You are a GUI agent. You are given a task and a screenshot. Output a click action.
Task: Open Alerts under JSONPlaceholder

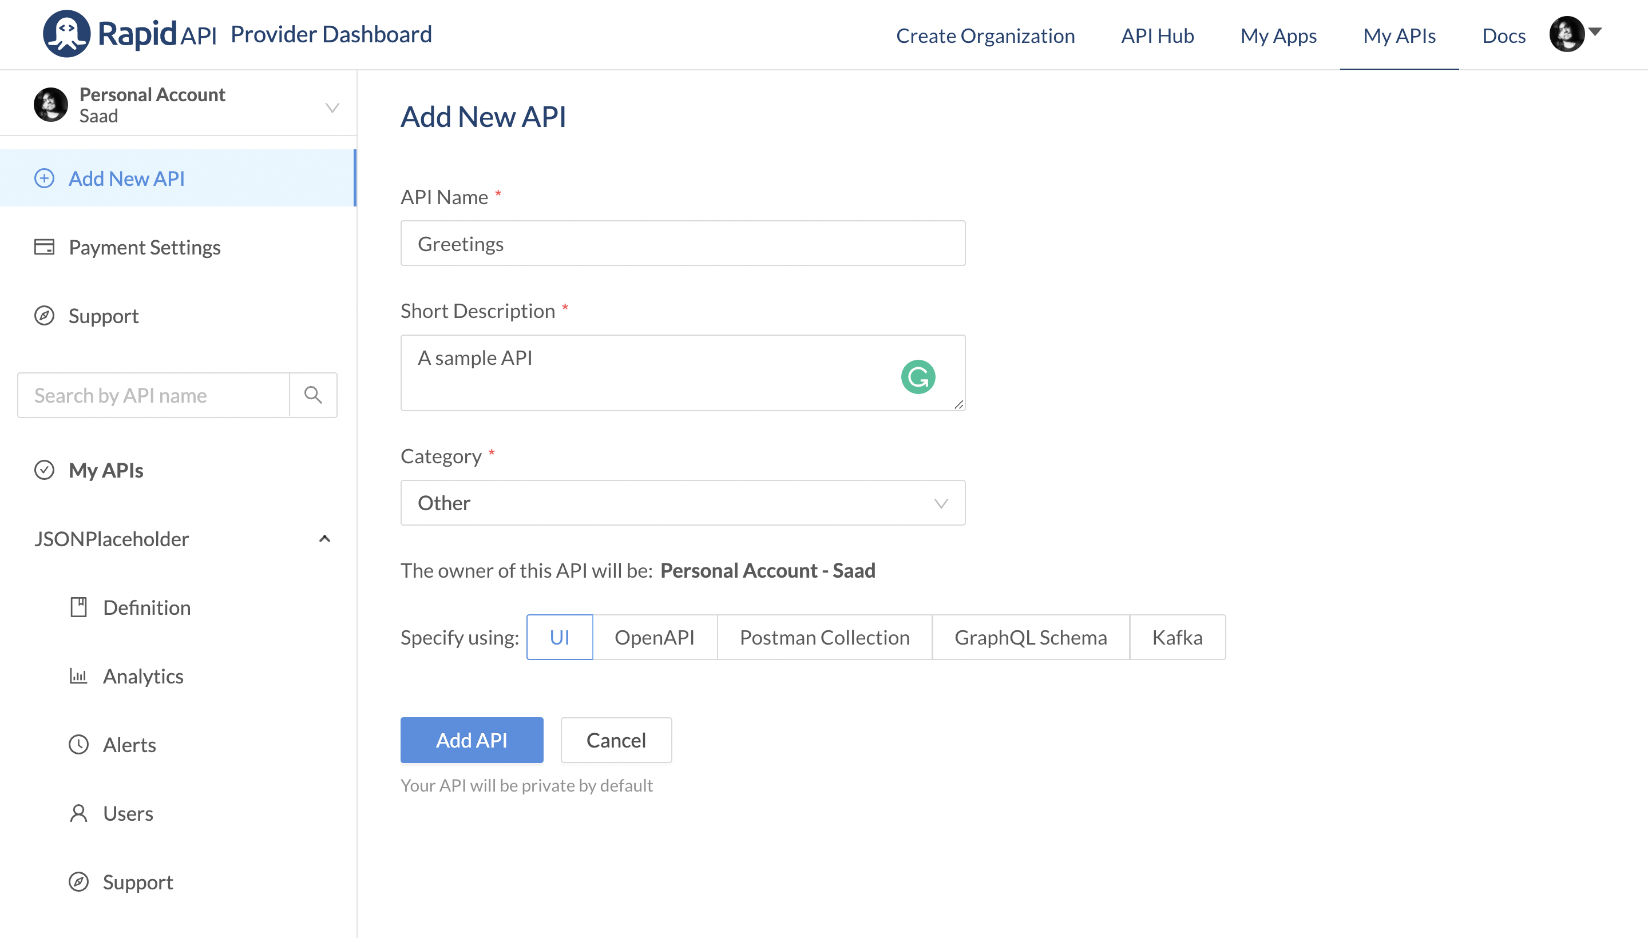point(129,745)
